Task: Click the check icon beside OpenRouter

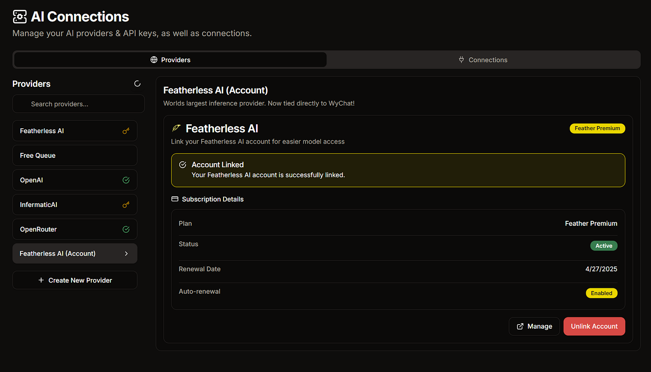Action: coord(126,229)
